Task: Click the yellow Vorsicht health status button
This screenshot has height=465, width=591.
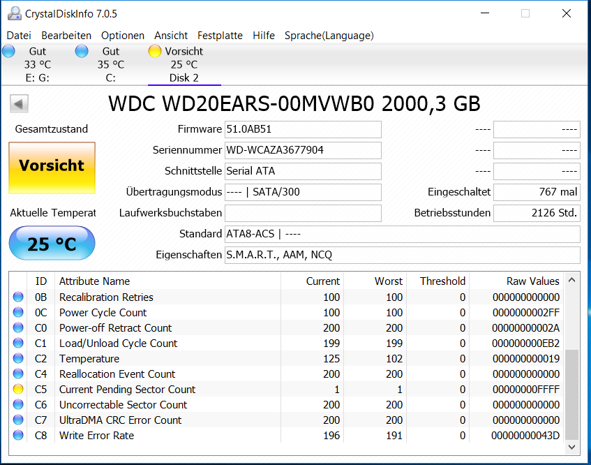Action: click(52, 168)
